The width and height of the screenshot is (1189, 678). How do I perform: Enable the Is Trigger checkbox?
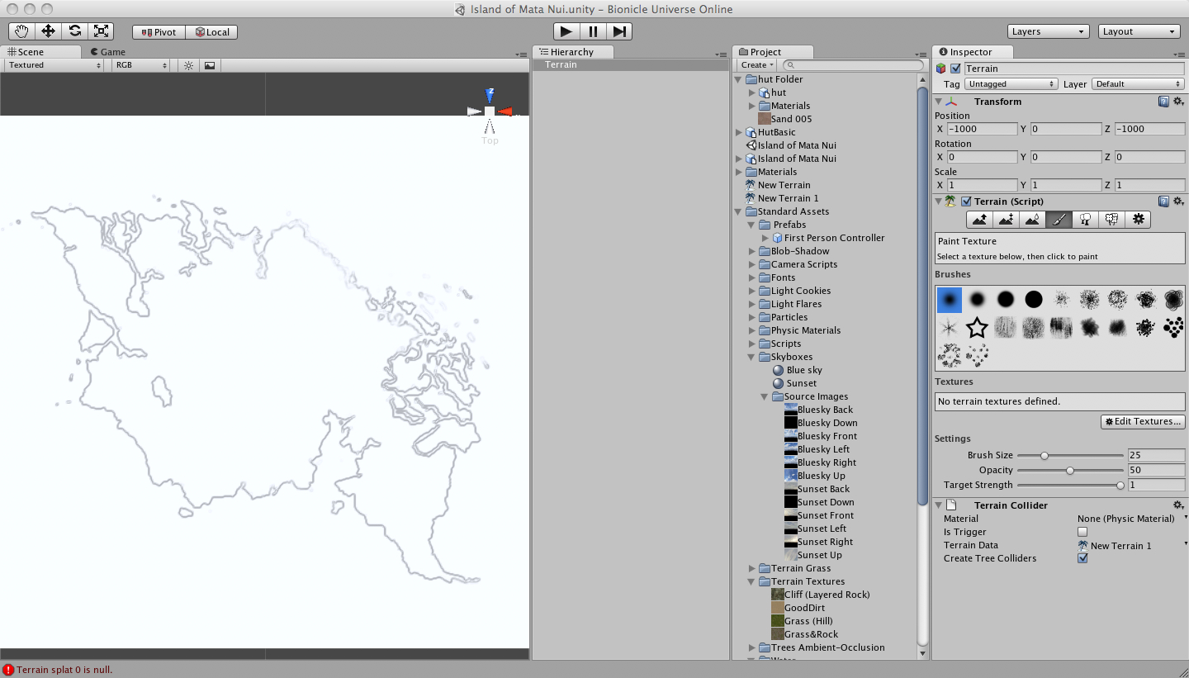point(1082,532)
